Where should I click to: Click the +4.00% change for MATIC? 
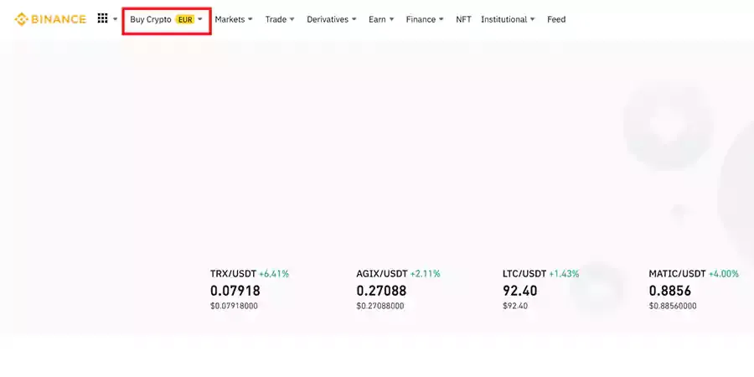click(x=724, y=274)
